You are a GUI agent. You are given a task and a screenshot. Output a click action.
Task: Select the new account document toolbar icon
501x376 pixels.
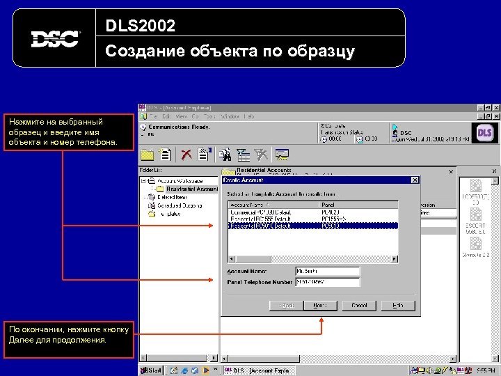coord(165,155)
